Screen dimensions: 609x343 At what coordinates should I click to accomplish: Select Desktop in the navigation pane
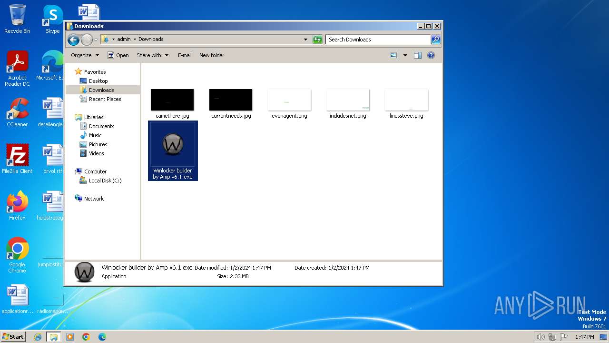click(x=94, y=81)
